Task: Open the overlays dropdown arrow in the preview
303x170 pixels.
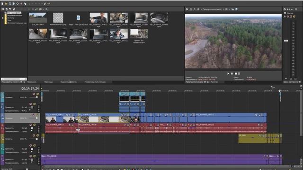Action: tap(229, 9)
